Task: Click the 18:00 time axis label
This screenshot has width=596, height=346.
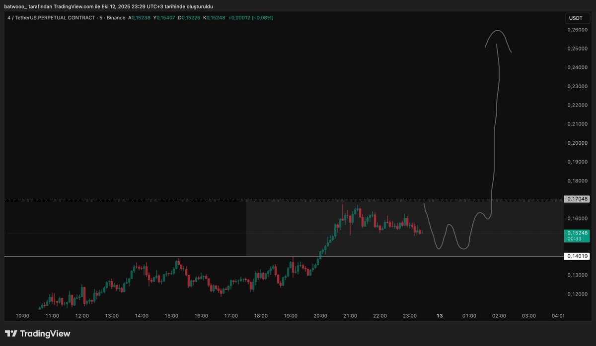Action: pyautogui.click(x=261, y=316)
